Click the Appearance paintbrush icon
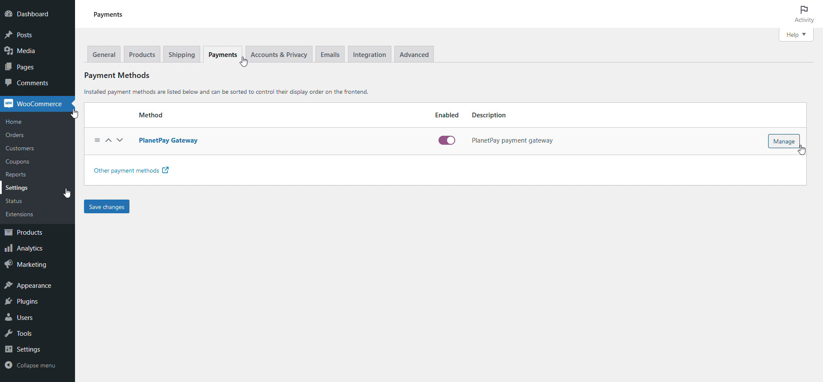 [9, 285]
